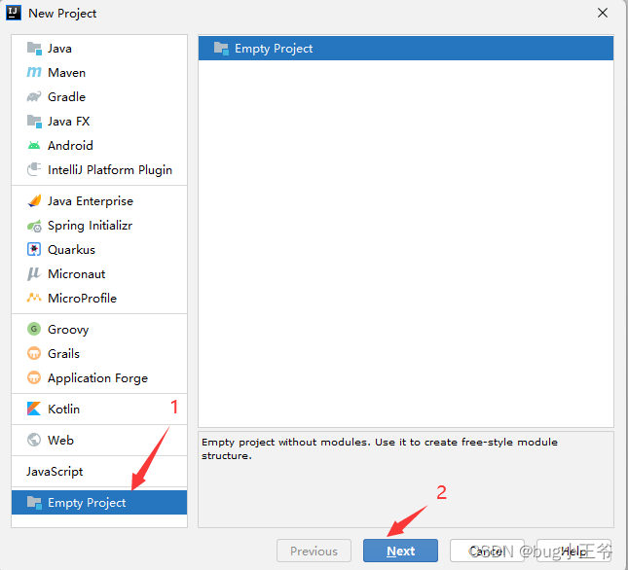Pick Micronaut from the list

pos(99,274)
